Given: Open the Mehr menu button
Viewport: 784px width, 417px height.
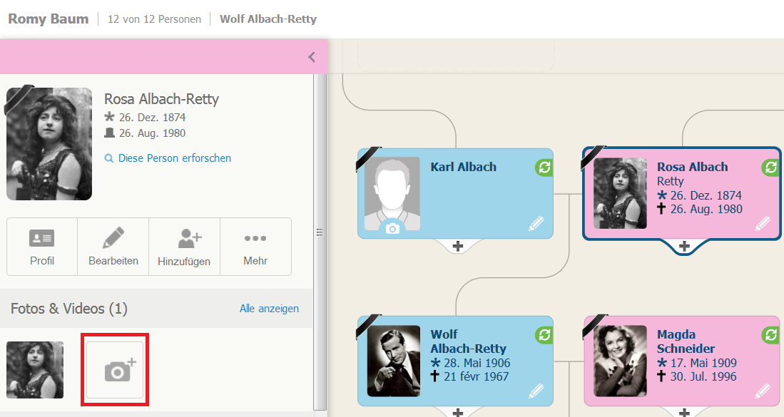Looking at the screenshot, I should click(255, 247).
